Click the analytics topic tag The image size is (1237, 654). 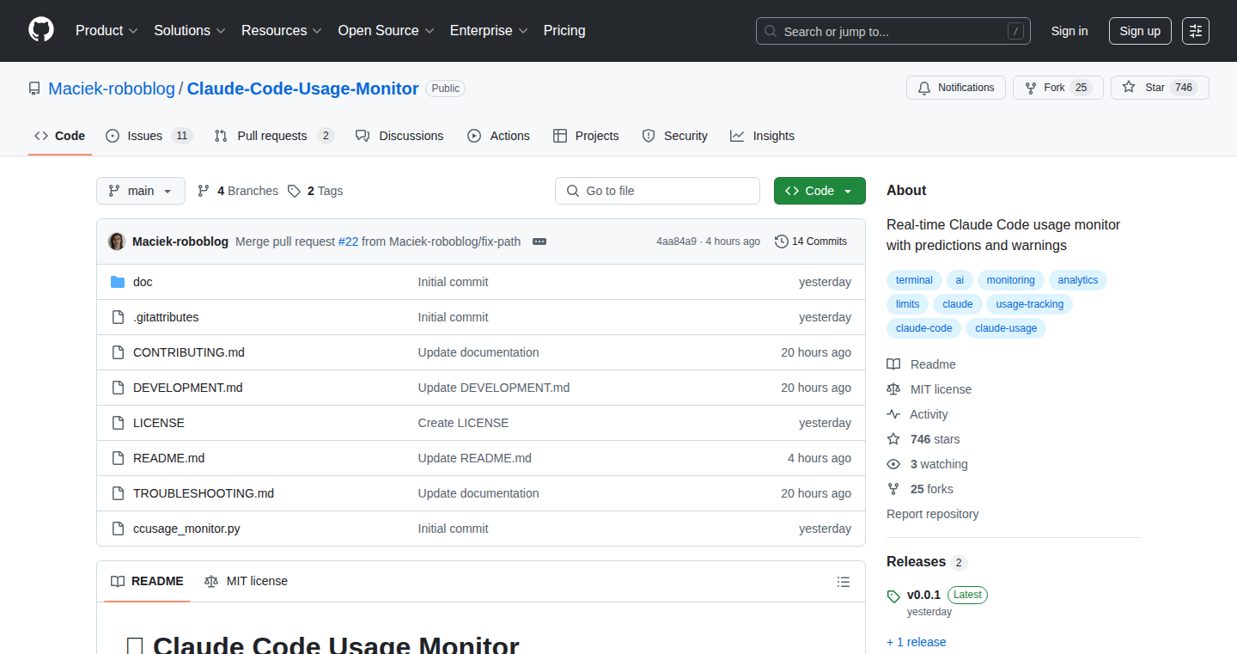coord(1078,280)
